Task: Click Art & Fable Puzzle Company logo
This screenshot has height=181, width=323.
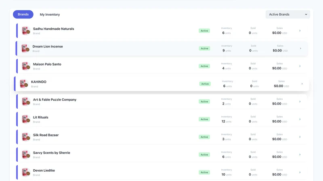Action: (26, 102)
